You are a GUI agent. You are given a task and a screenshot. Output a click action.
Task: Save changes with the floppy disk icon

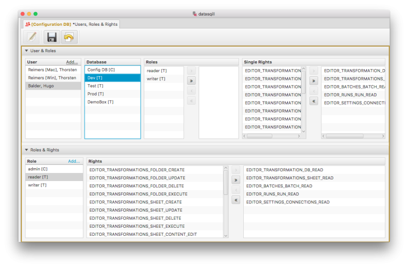pos(52,37)
